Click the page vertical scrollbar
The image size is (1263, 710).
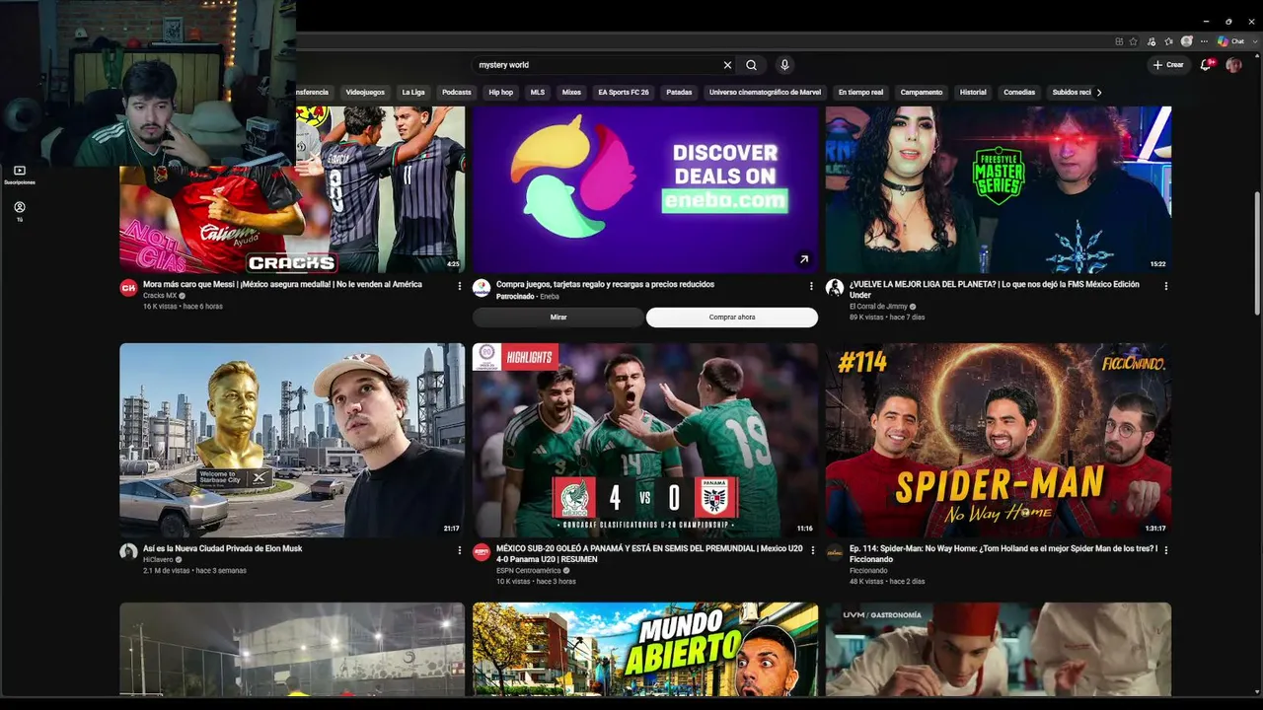[1257, 252]
